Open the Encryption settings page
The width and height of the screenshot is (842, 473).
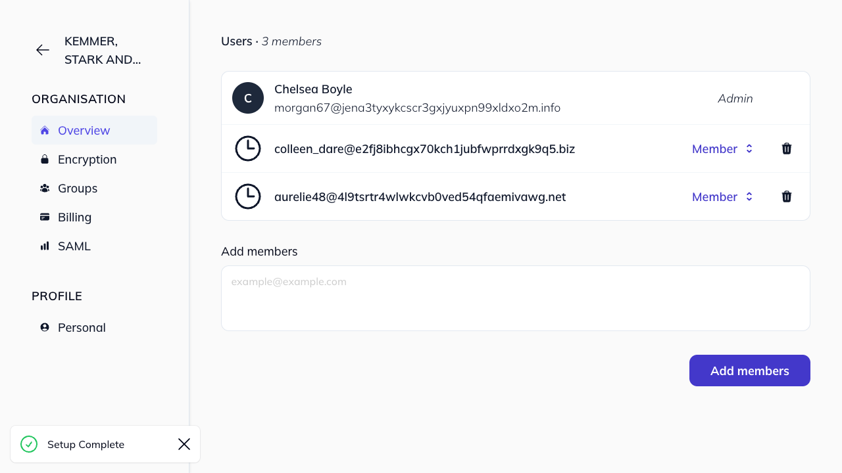click(87, 159)
